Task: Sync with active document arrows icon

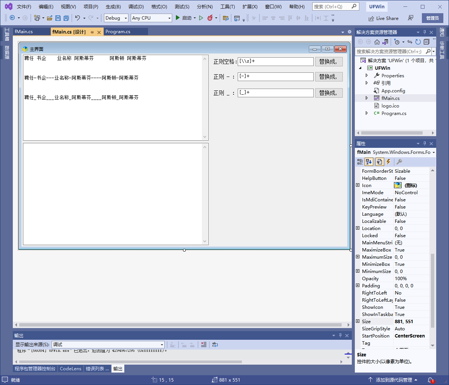Action: coord(410,42)
